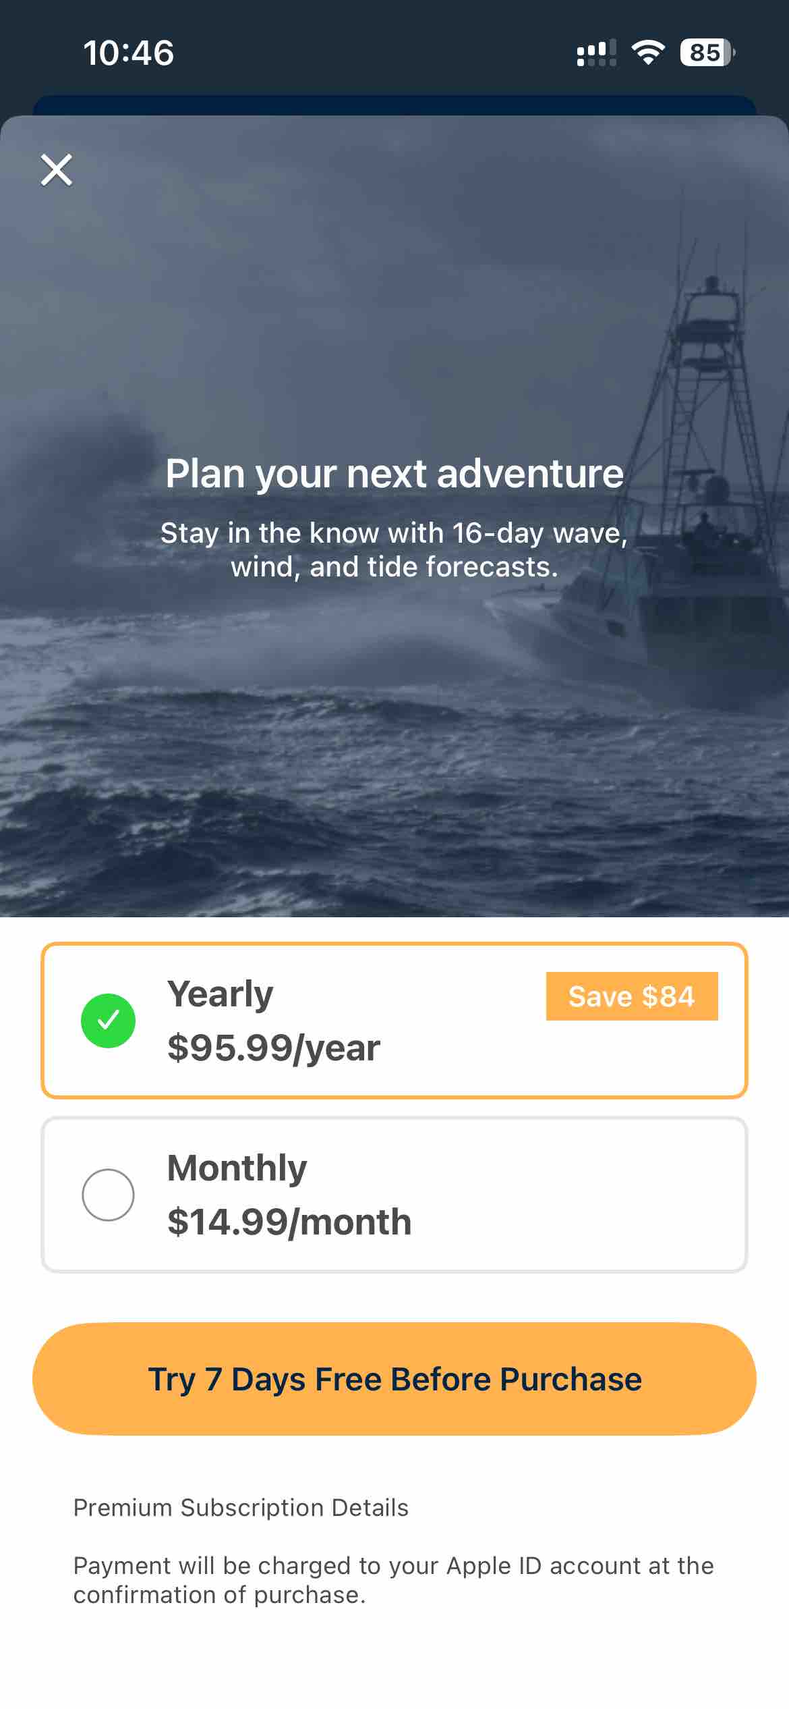Select the Monthly plan radio circle
Screen dimensions: 789x1709
tap(108, 1195)
